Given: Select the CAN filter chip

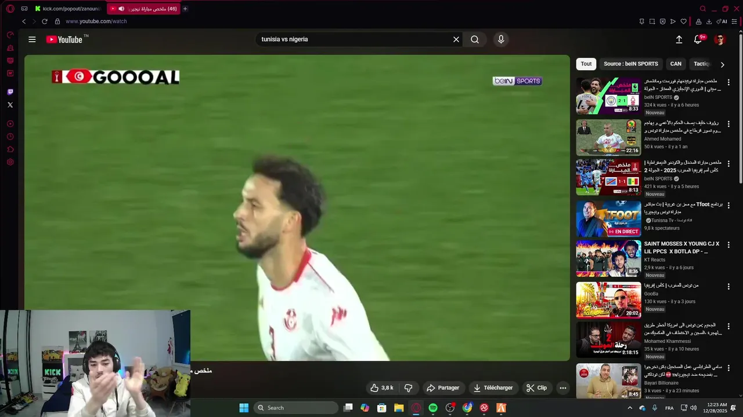Looking at the screenshot, I should click(676, 64).
